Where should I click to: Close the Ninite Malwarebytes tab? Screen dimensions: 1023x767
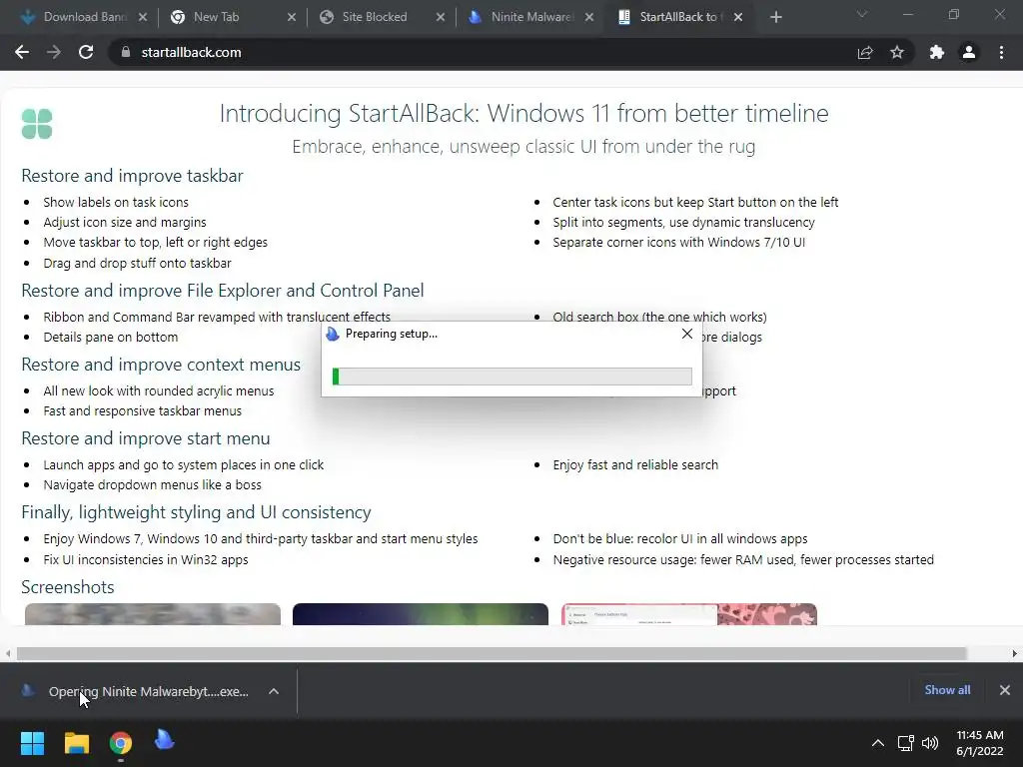(x=589, y=17)
